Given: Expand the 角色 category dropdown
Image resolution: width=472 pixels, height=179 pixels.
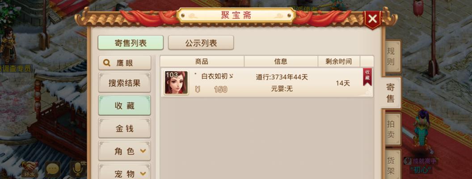Looking at the screenshot, I should (x=124, y=151).
